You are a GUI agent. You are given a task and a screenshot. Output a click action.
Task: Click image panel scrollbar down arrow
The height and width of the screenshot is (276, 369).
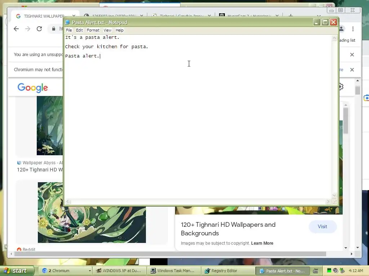pos(346,248)
